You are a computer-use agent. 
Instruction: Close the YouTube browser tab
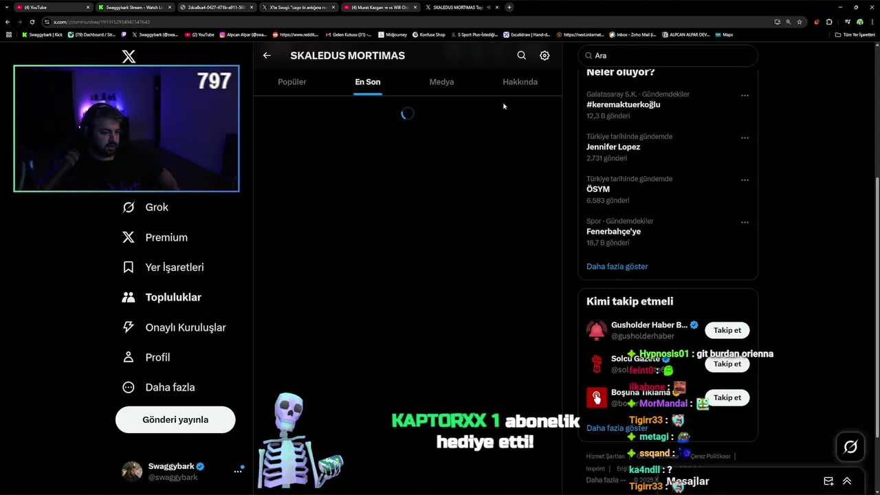click(88, 7)
